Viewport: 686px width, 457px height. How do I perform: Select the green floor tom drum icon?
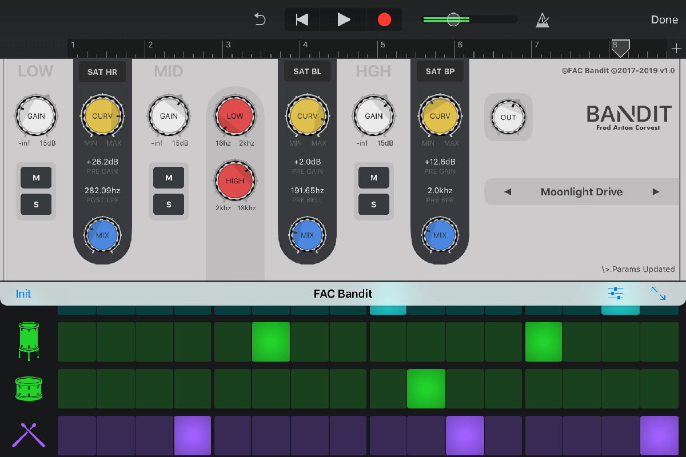29,342
